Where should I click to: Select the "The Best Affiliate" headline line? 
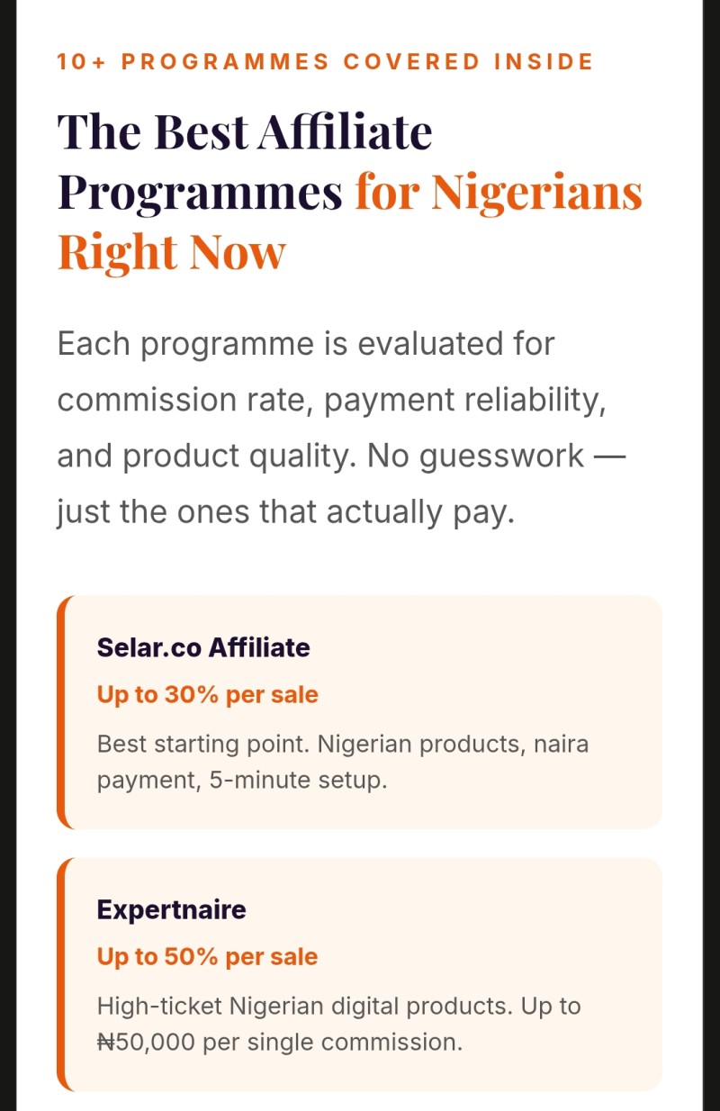click(245, 131)
